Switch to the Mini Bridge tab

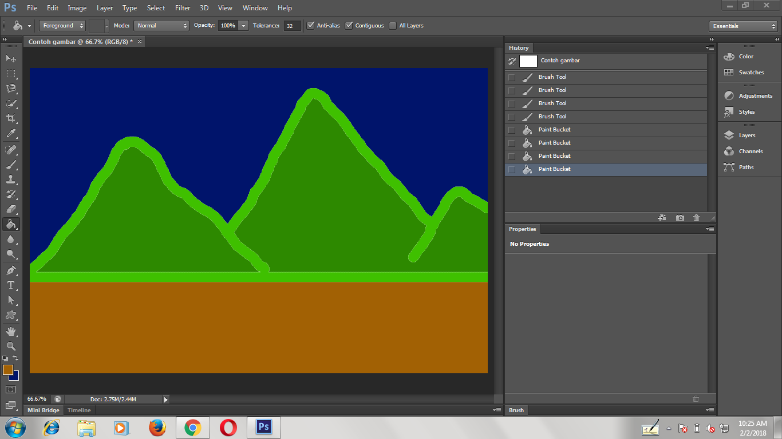coord(43,410)
